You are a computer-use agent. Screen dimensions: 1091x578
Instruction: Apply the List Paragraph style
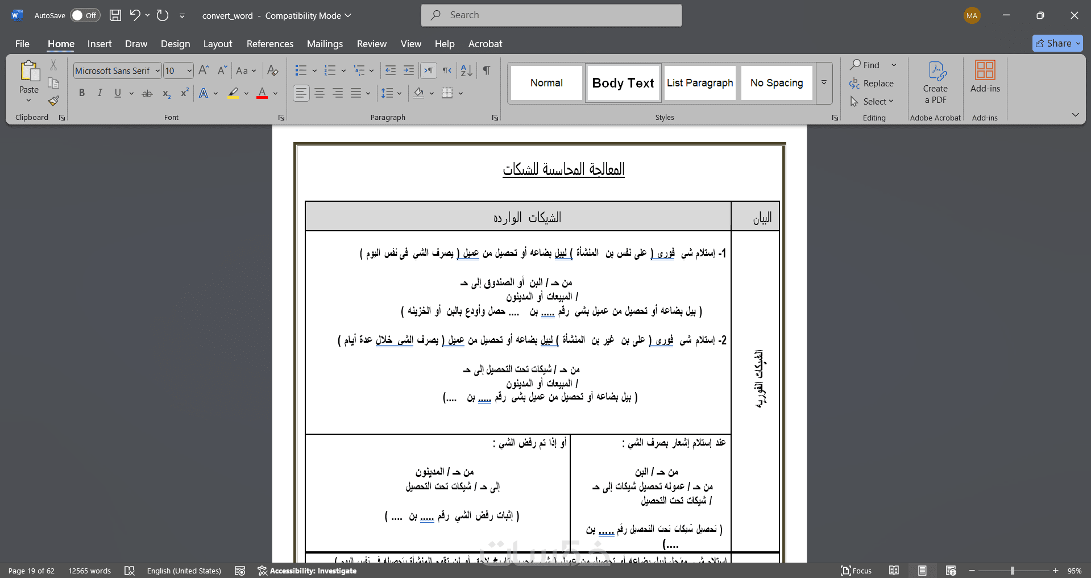pos(700,83)
